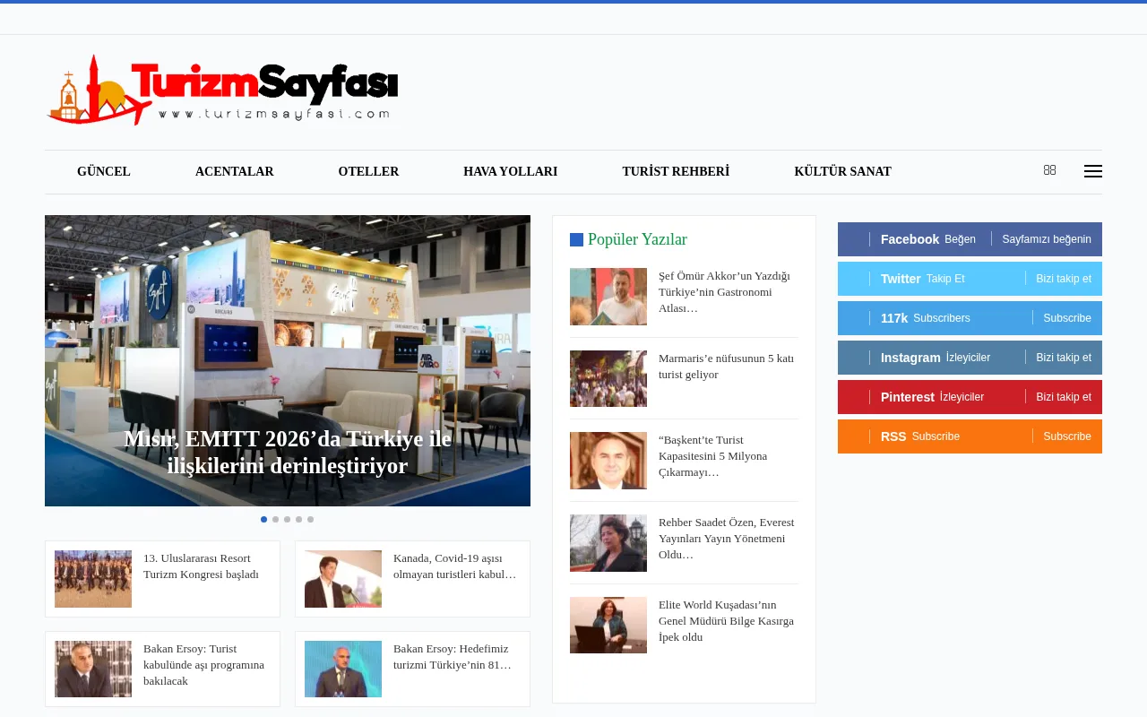
Task: Open the EMITT 2026 headline article
Action: (x=287, y=453)
